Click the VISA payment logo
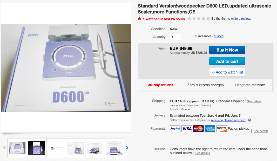The height and width of the screenshot is (161, 277). click(x=187, y=129)
